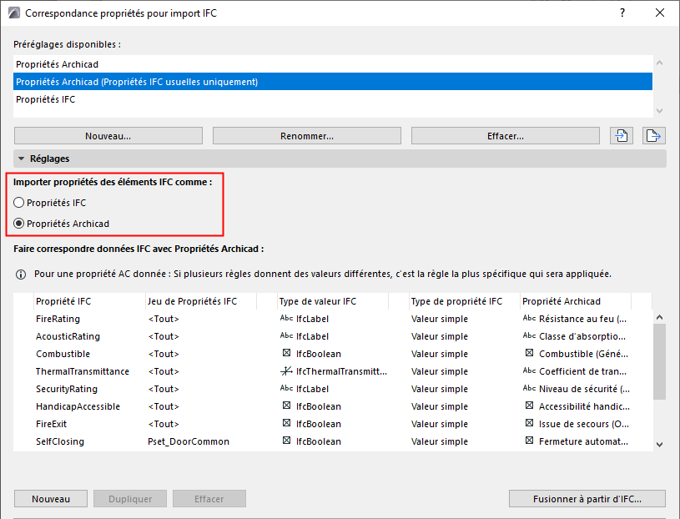This screenshot has width=680, height=519.
Task: Select the SelfCloosing row Pset_DoorCommon cell
Action: (x=188, y=441)
